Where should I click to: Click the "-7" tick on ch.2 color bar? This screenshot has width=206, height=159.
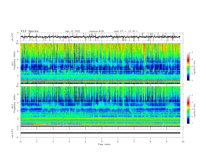coord(192,124)
